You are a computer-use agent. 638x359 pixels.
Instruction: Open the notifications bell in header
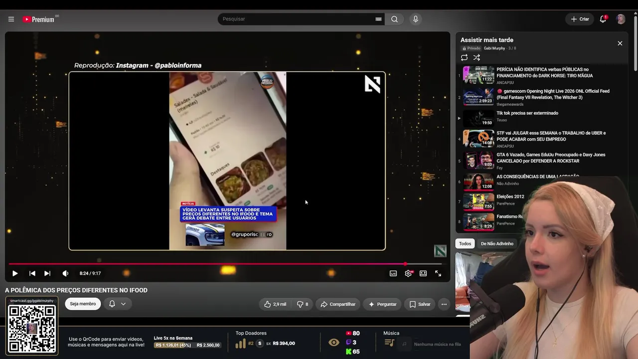603,19
